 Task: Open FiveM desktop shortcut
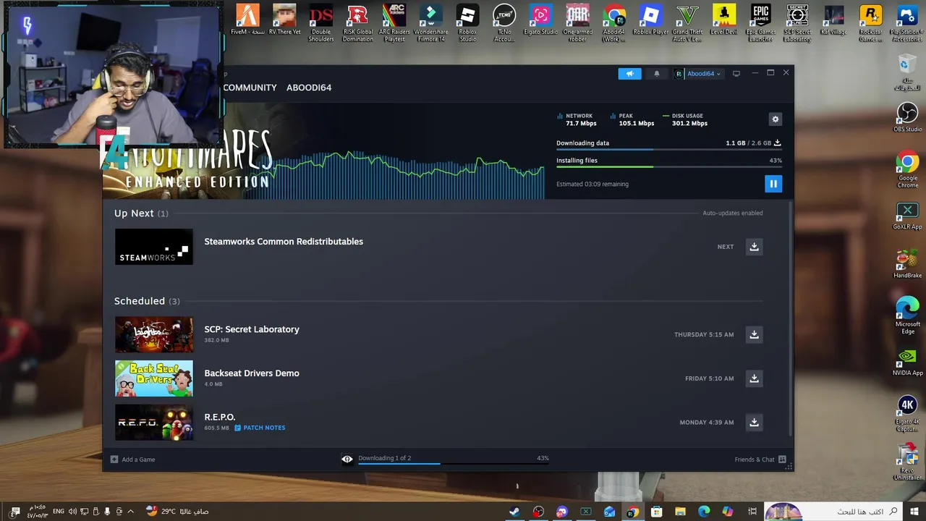tap(247, 21)
